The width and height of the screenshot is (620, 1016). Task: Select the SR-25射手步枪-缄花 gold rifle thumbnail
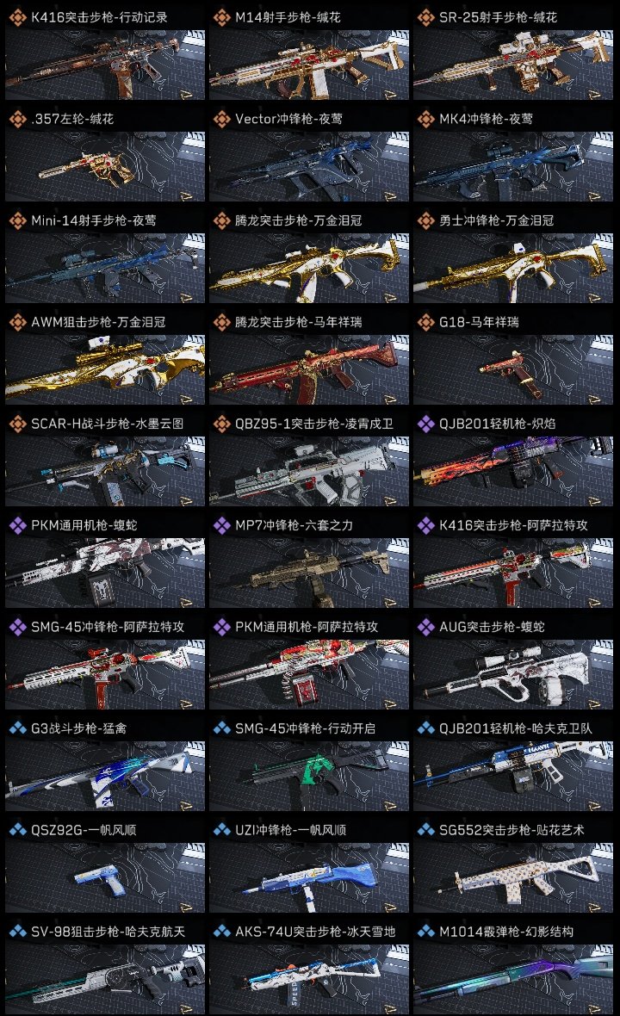coord(513,65)
